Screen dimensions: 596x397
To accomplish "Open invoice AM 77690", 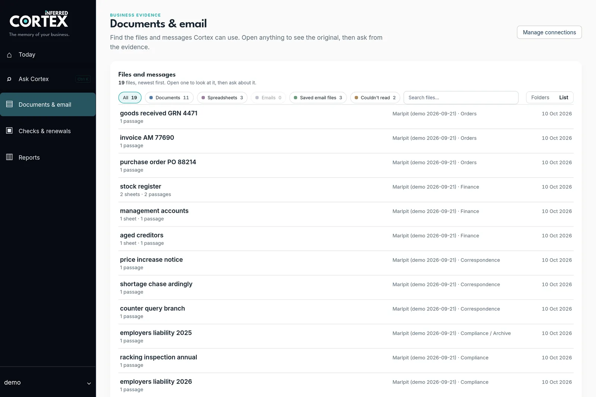I will [346, 141].
